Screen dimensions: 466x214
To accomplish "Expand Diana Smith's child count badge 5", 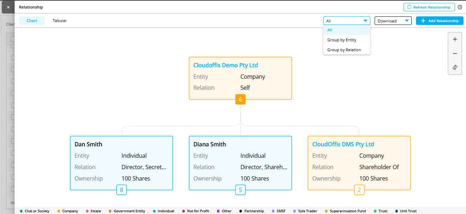I will click(240, 190).
